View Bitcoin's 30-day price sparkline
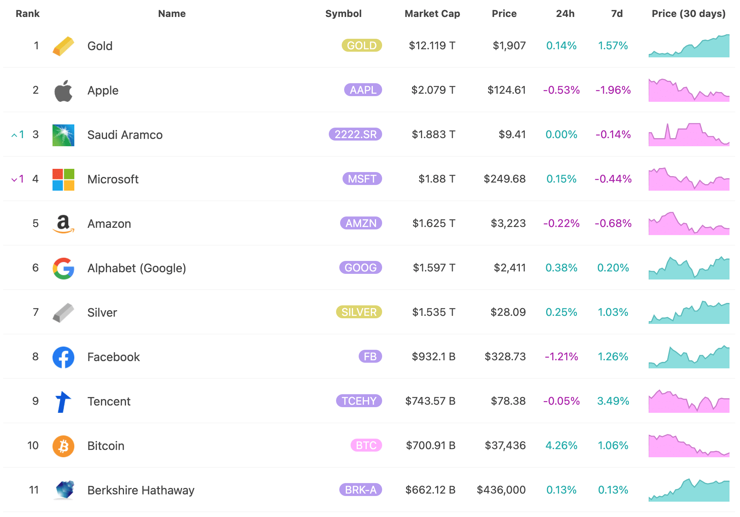740x517 pixels. point(689,446)
